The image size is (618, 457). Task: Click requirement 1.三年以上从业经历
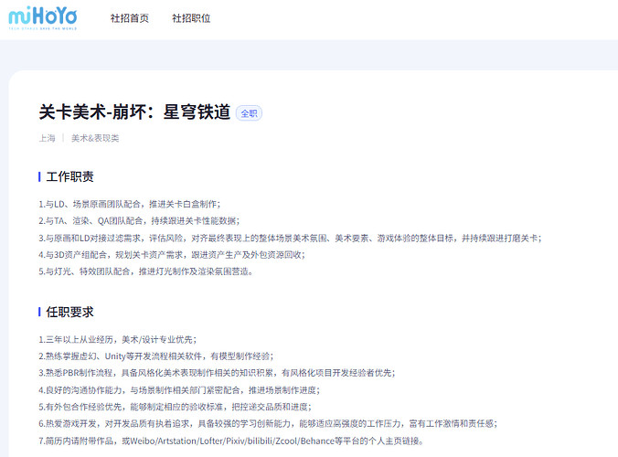coord(117,340)
